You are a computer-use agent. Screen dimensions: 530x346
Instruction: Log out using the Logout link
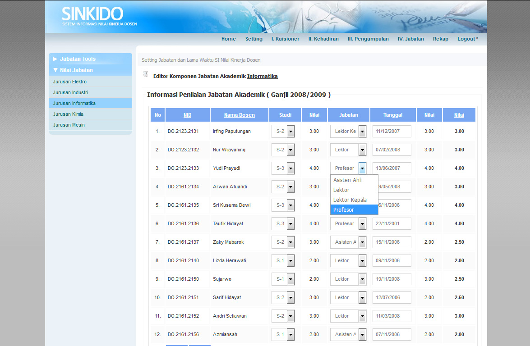click(467, 39)
